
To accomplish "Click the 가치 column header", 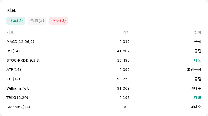I will pyautogui.click(x=126, y=32).
